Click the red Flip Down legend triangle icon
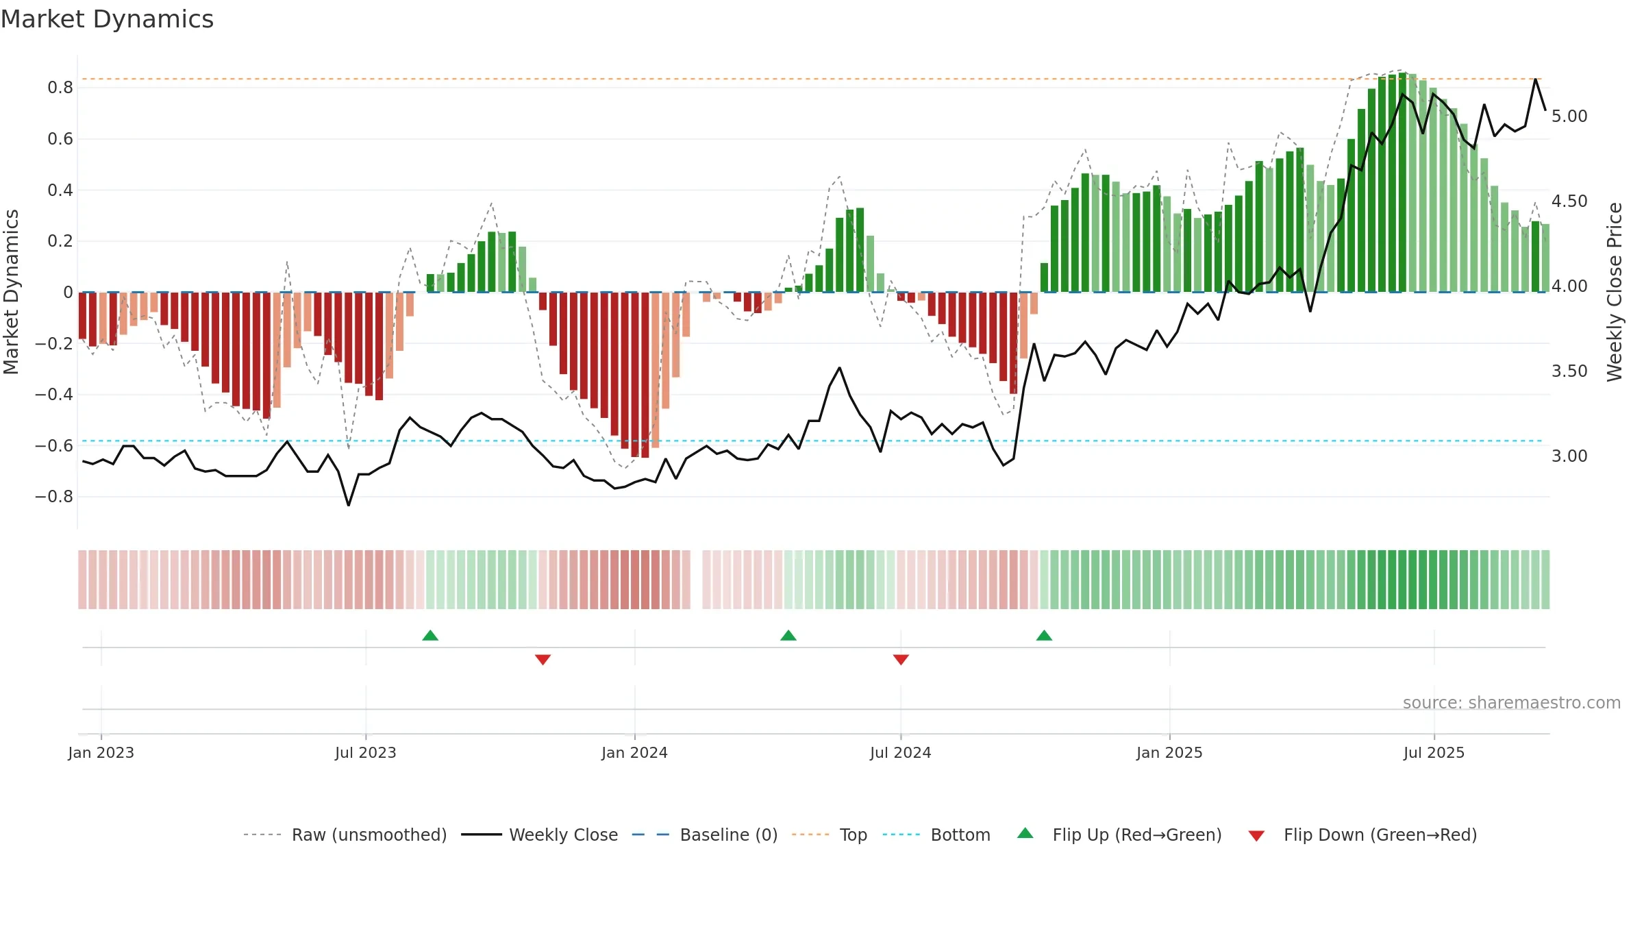 click(1256, 836)
